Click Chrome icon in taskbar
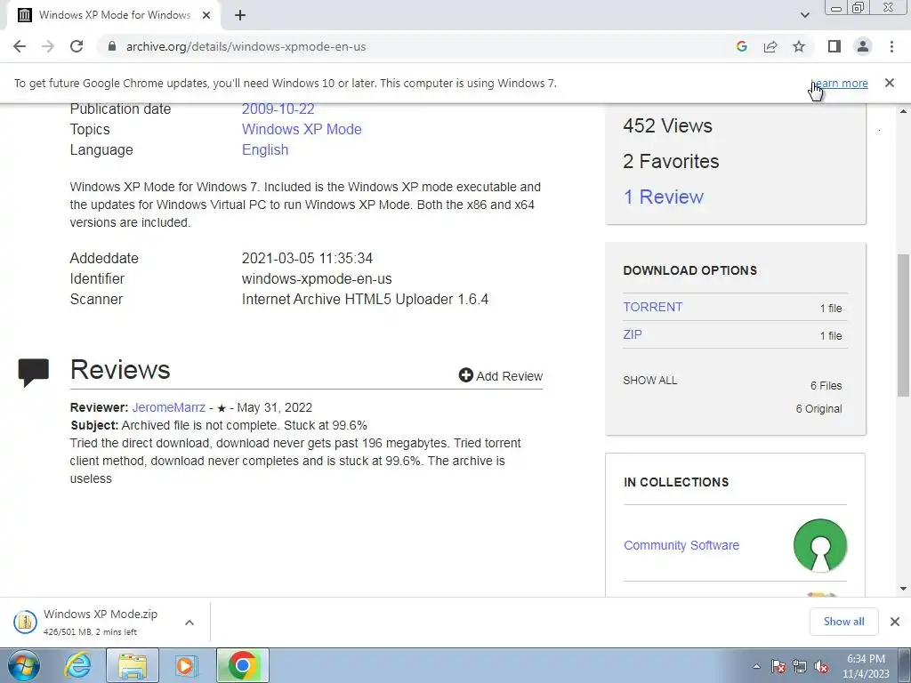 (243, 665)
